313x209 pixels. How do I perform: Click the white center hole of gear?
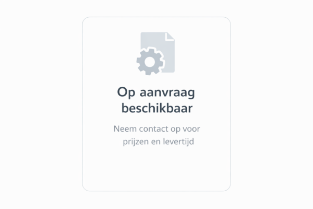[150, 62]
